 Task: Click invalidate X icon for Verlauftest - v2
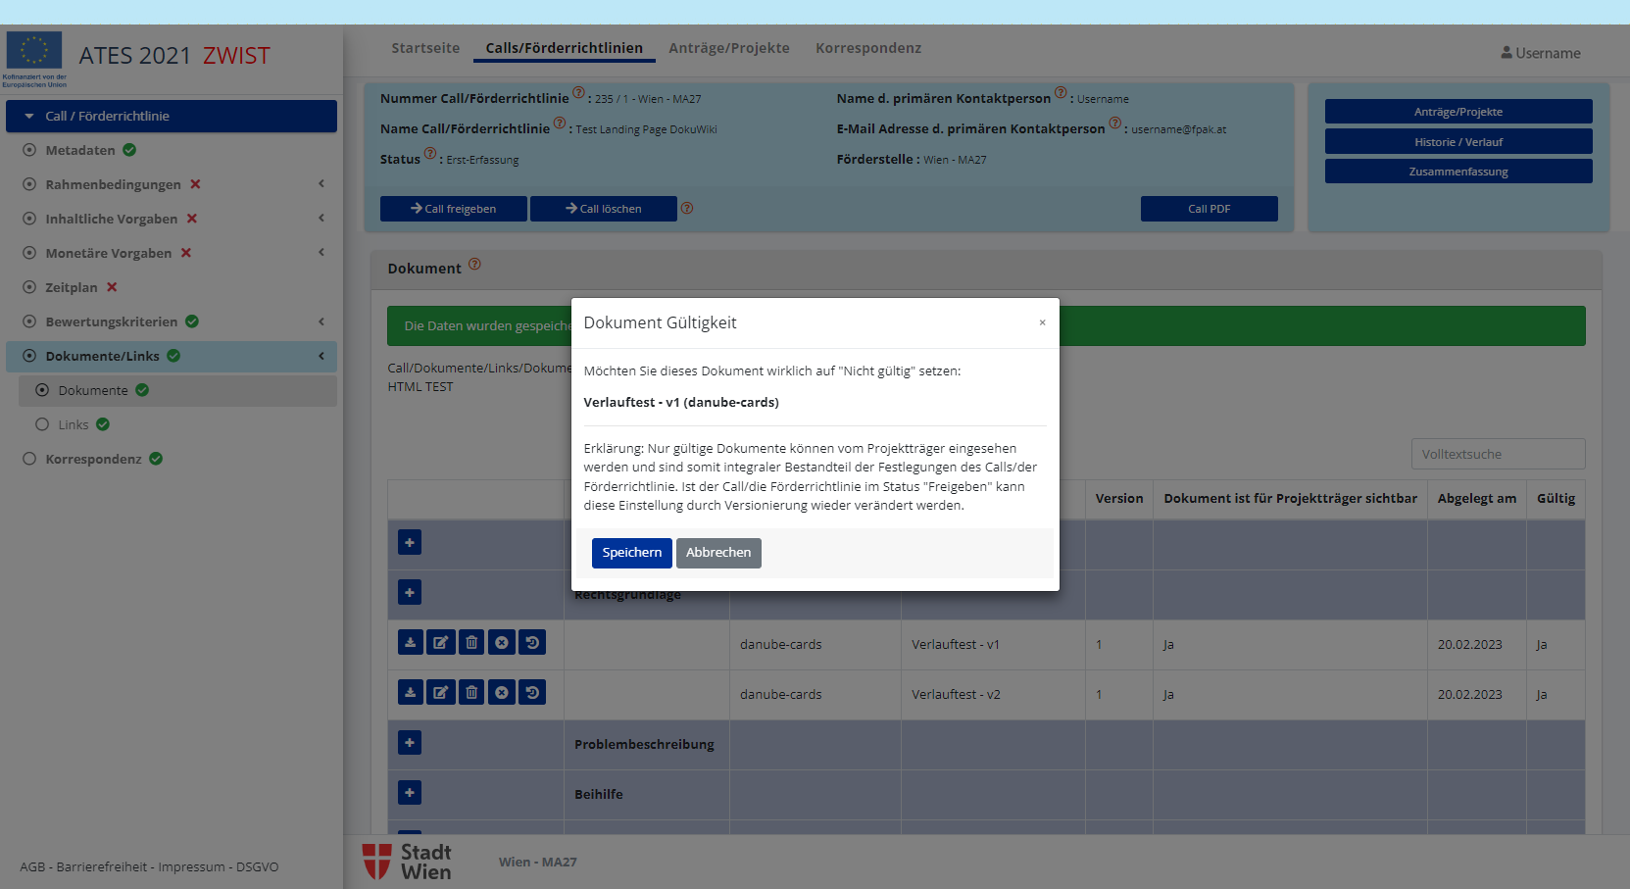502,693
